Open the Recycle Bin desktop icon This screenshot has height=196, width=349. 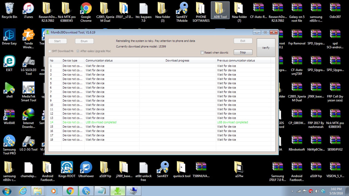9,11
